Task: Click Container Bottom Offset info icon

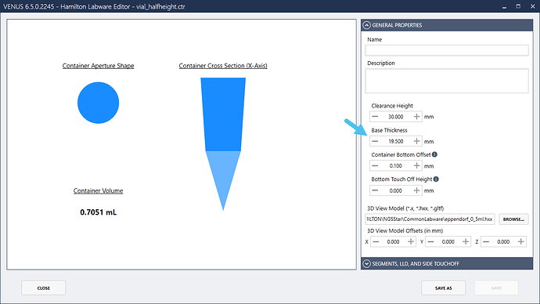Action: click(434, 154)
